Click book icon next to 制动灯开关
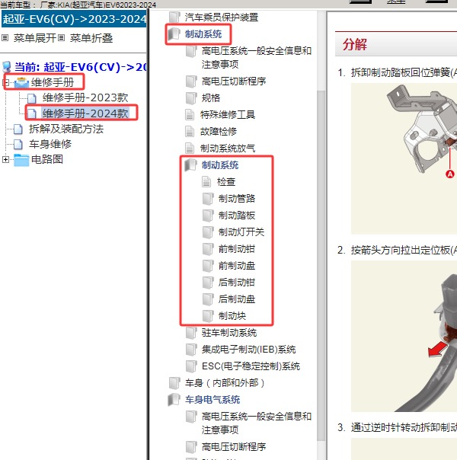 click(x=208, y=232)
